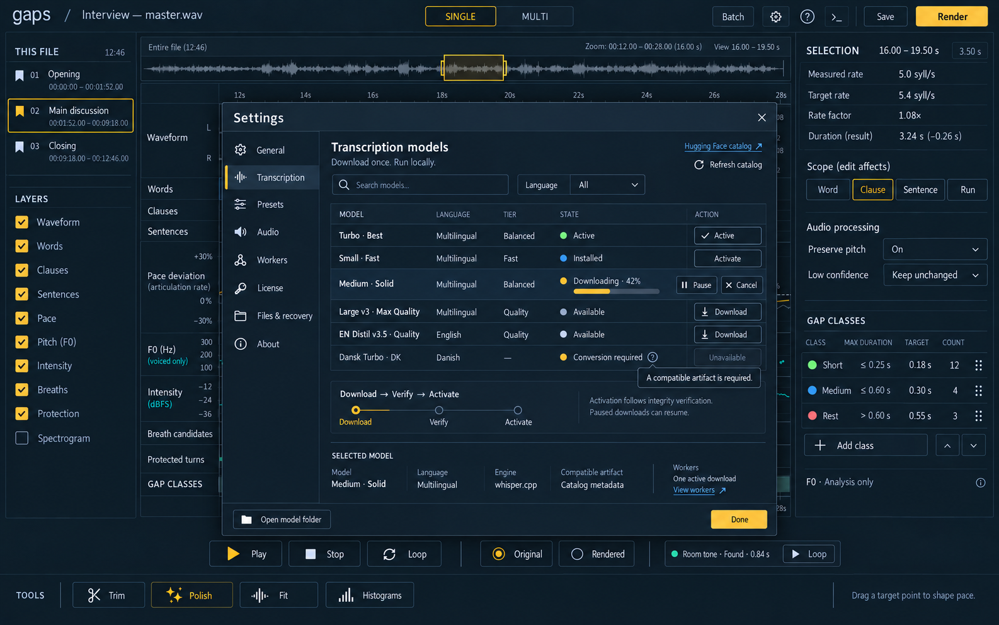The width and height of the screenshot is (999, 625).
Task: Click the Conversion required help icon
Action: (653, 357)
